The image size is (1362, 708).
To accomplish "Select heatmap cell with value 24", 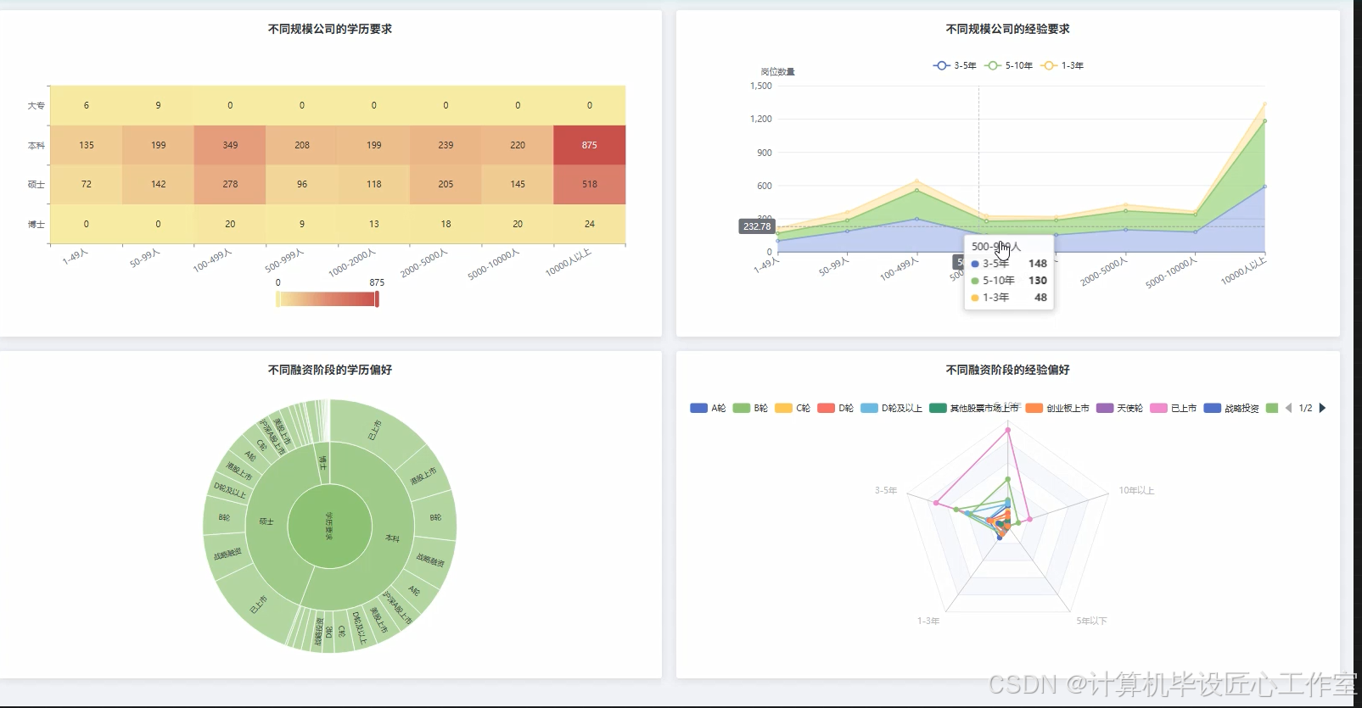I will pyautogui.click(x=590, y=224).
